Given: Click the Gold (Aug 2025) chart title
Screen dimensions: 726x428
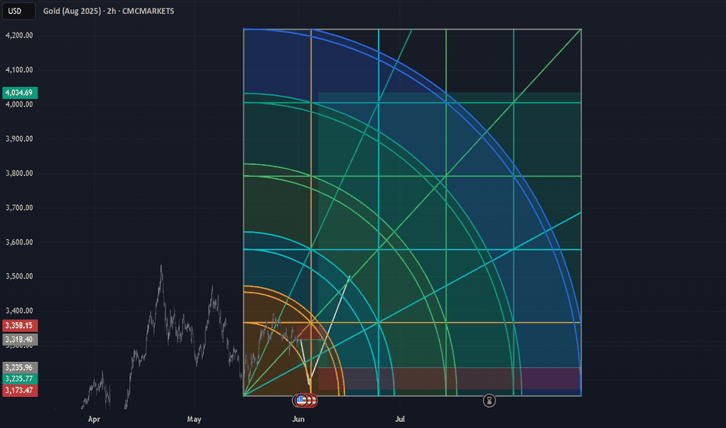Looking at the screenshot, I should (108, 11).
